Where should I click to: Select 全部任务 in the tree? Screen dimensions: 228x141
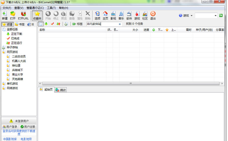tap(12, 29)
